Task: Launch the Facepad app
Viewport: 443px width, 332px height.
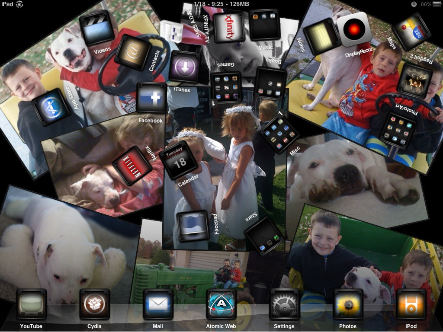Action: (x=193, y=226)
